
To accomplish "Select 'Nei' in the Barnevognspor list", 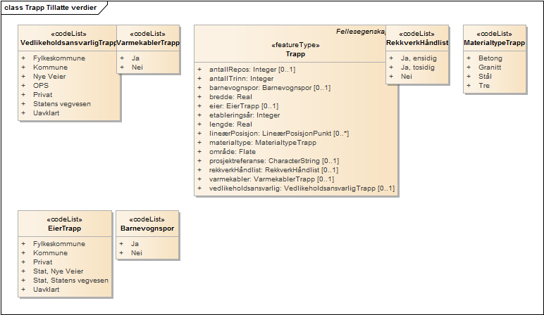I will point(137,253).
